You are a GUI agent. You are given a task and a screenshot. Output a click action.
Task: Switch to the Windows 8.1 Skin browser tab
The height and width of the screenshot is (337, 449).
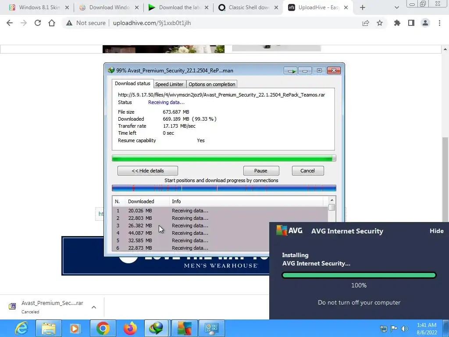click(x=36, y=7)
